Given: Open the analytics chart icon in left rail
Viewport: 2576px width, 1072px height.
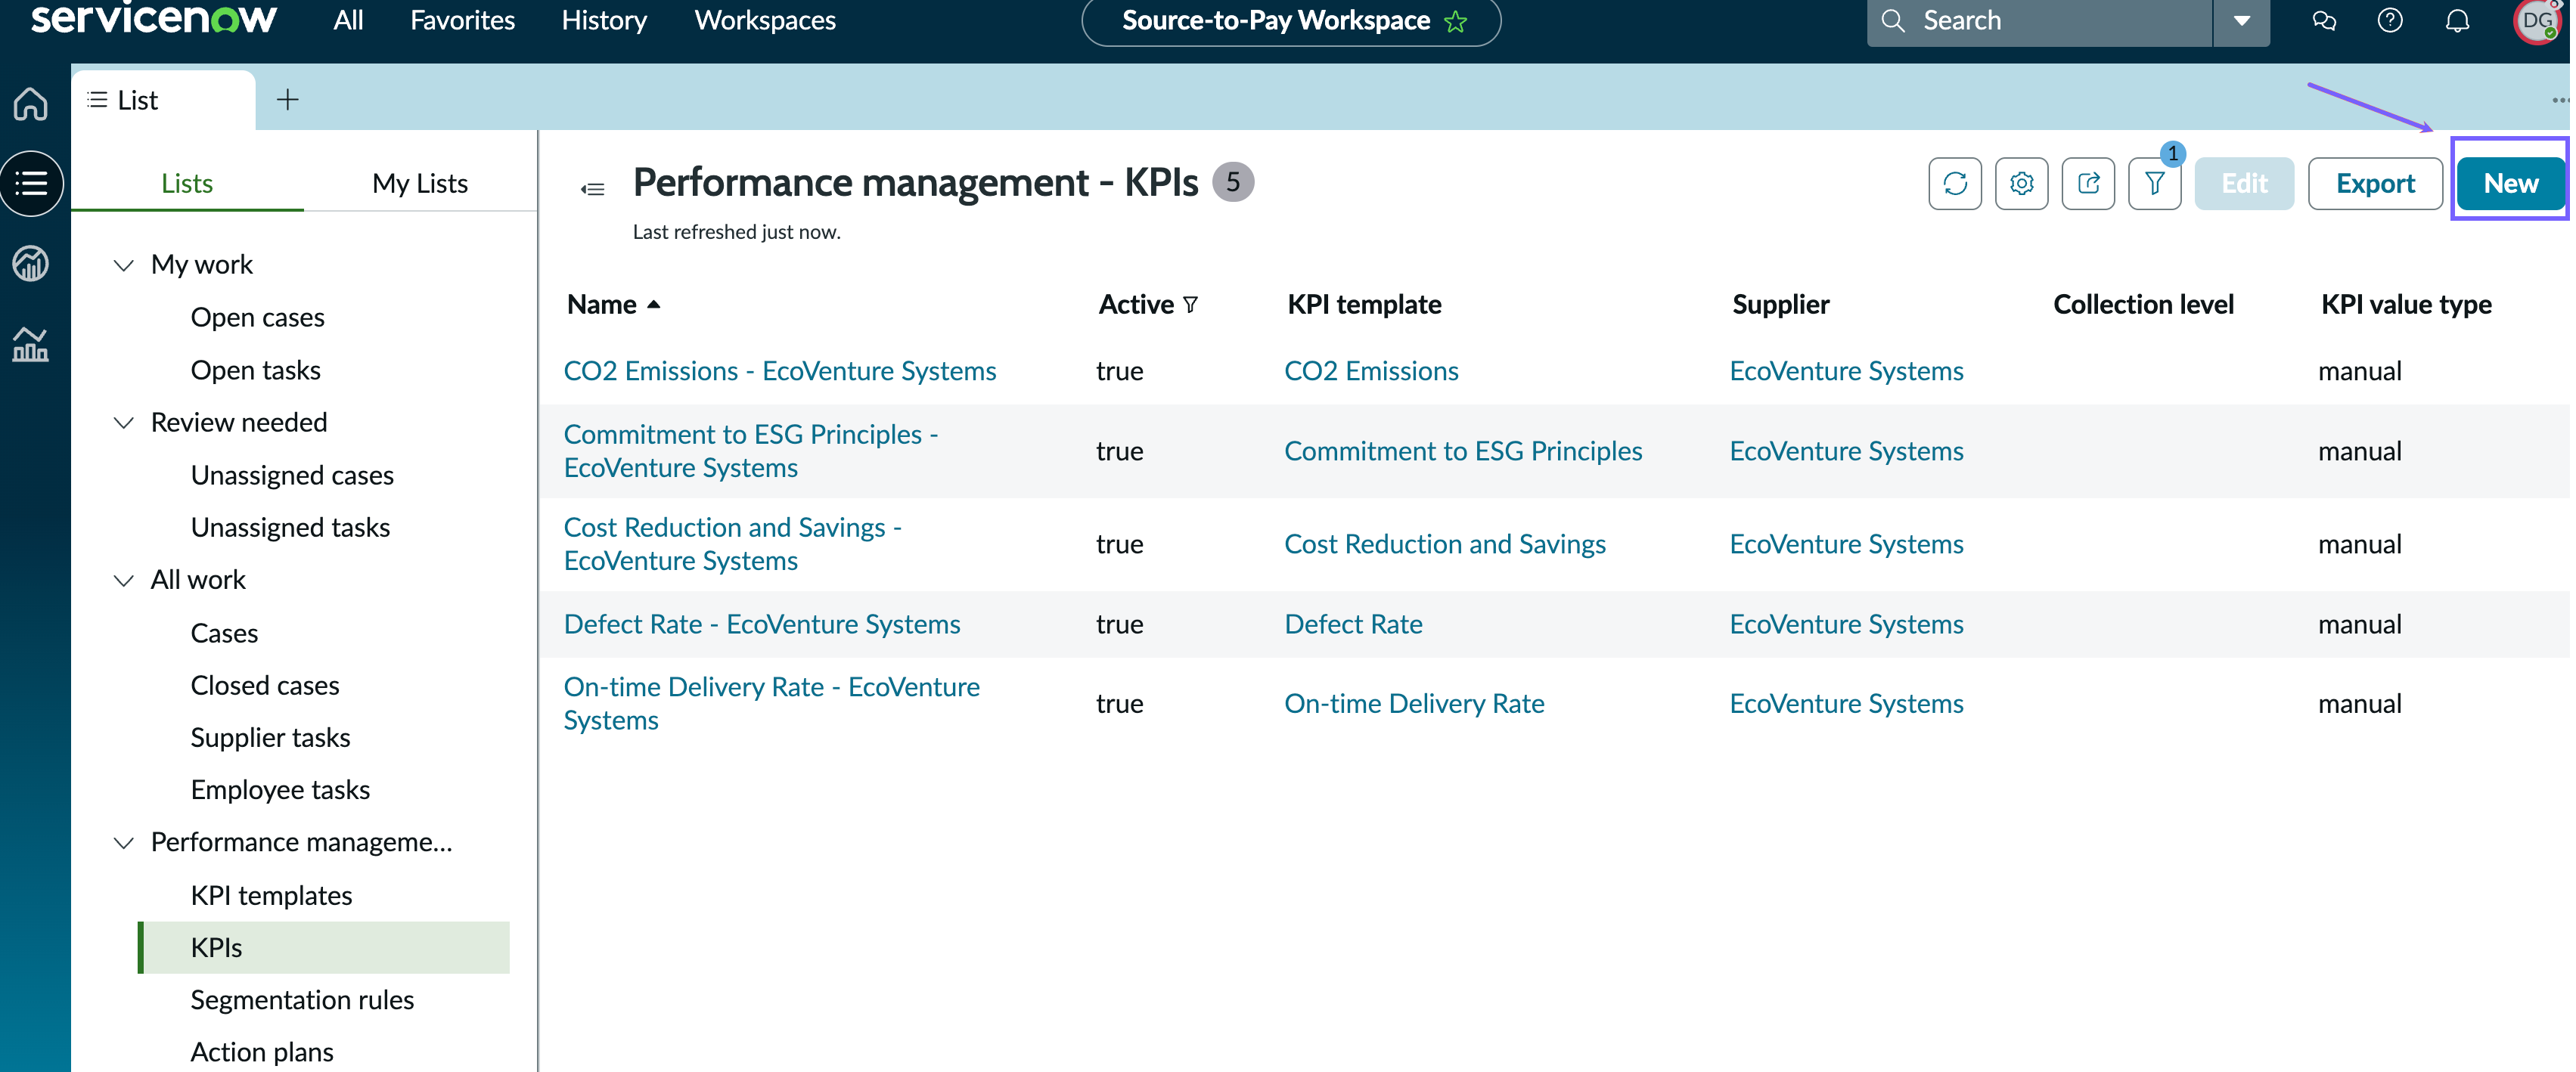Looking at the screenshot, I should tap(30, 344).
